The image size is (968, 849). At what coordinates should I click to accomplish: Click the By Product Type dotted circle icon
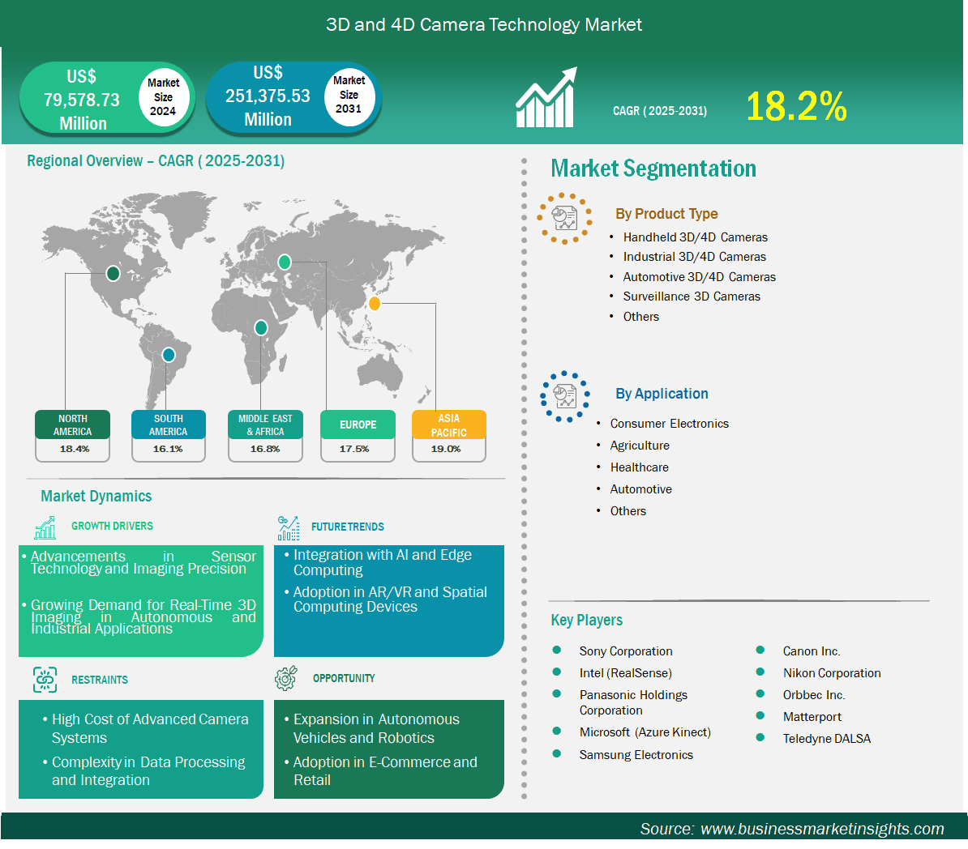click(564, 218)
